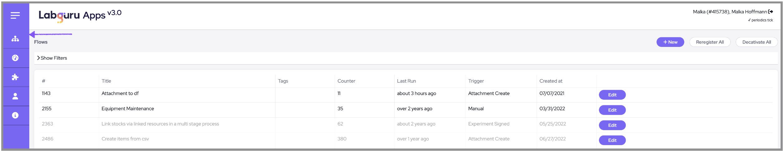This screenshot has width=784, height=151.
Task: Select the Equipment Maintenance row title
Action: [127, 108]
